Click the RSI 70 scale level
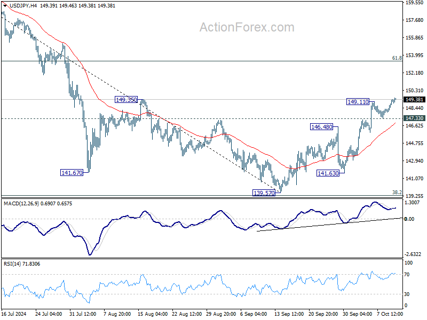The width and height of the screenshot is (427, 320). pyautogui.click(x=407, y=275)
